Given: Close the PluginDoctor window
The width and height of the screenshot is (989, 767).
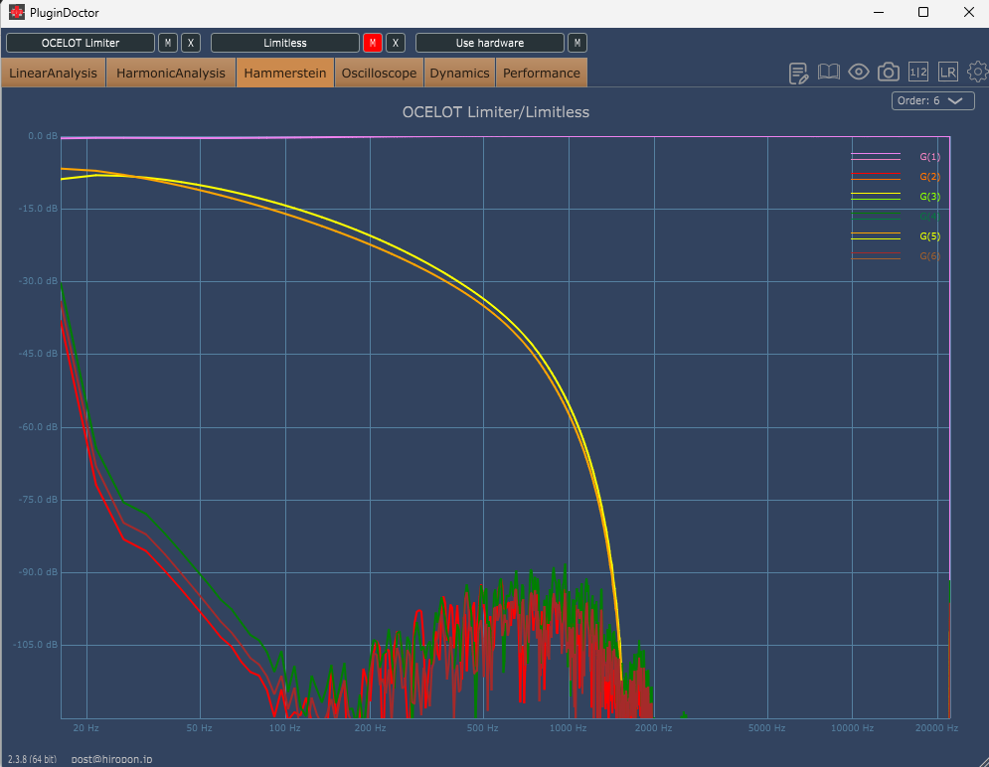Looking at the screenshot, I should [x=969, y=13].
